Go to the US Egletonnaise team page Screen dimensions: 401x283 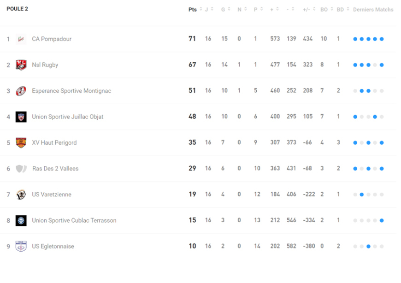53,246
